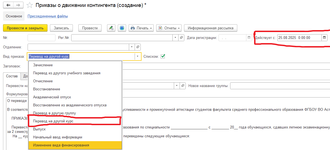This screenshot has width=330, height=150.
Task: Open the calendar for Дата регистрации
Action: click(x=249, y=38)
